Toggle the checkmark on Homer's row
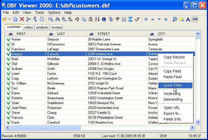Image resolution: width=208 pixels, height=140 pixels. pyautogui.click(x=8, y=39)
